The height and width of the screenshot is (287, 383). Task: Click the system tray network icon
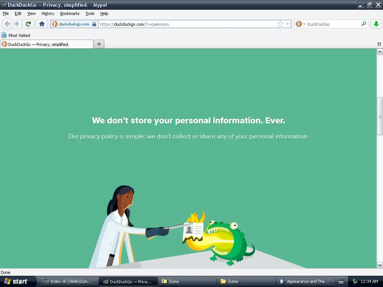point(355,281)
